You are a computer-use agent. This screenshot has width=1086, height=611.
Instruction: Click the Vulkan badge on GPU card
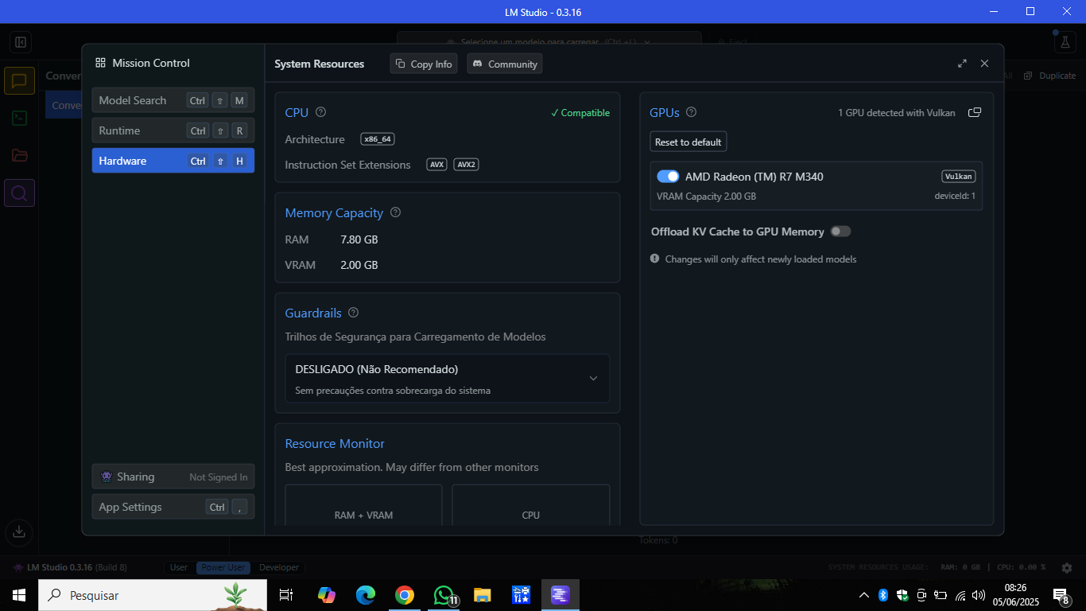coord(959,177)
